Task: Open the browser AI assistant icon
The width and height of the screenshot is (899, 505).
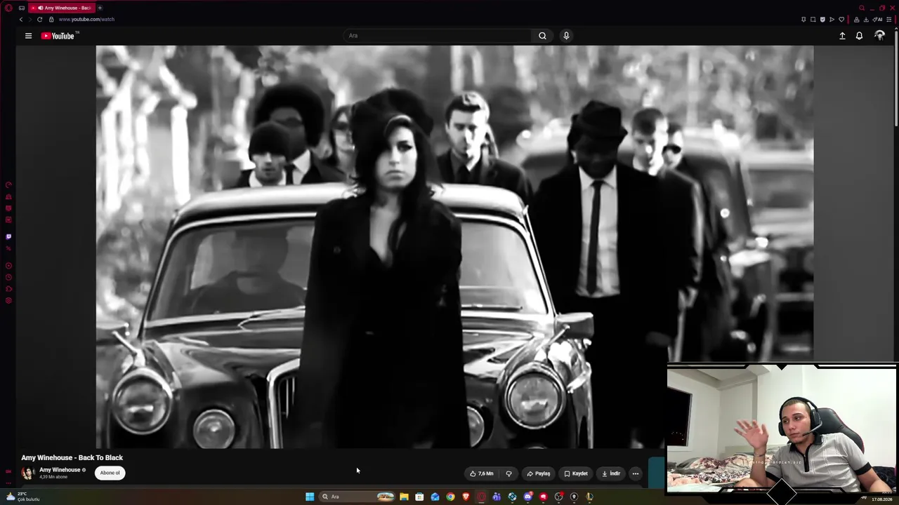Action: 878,20
